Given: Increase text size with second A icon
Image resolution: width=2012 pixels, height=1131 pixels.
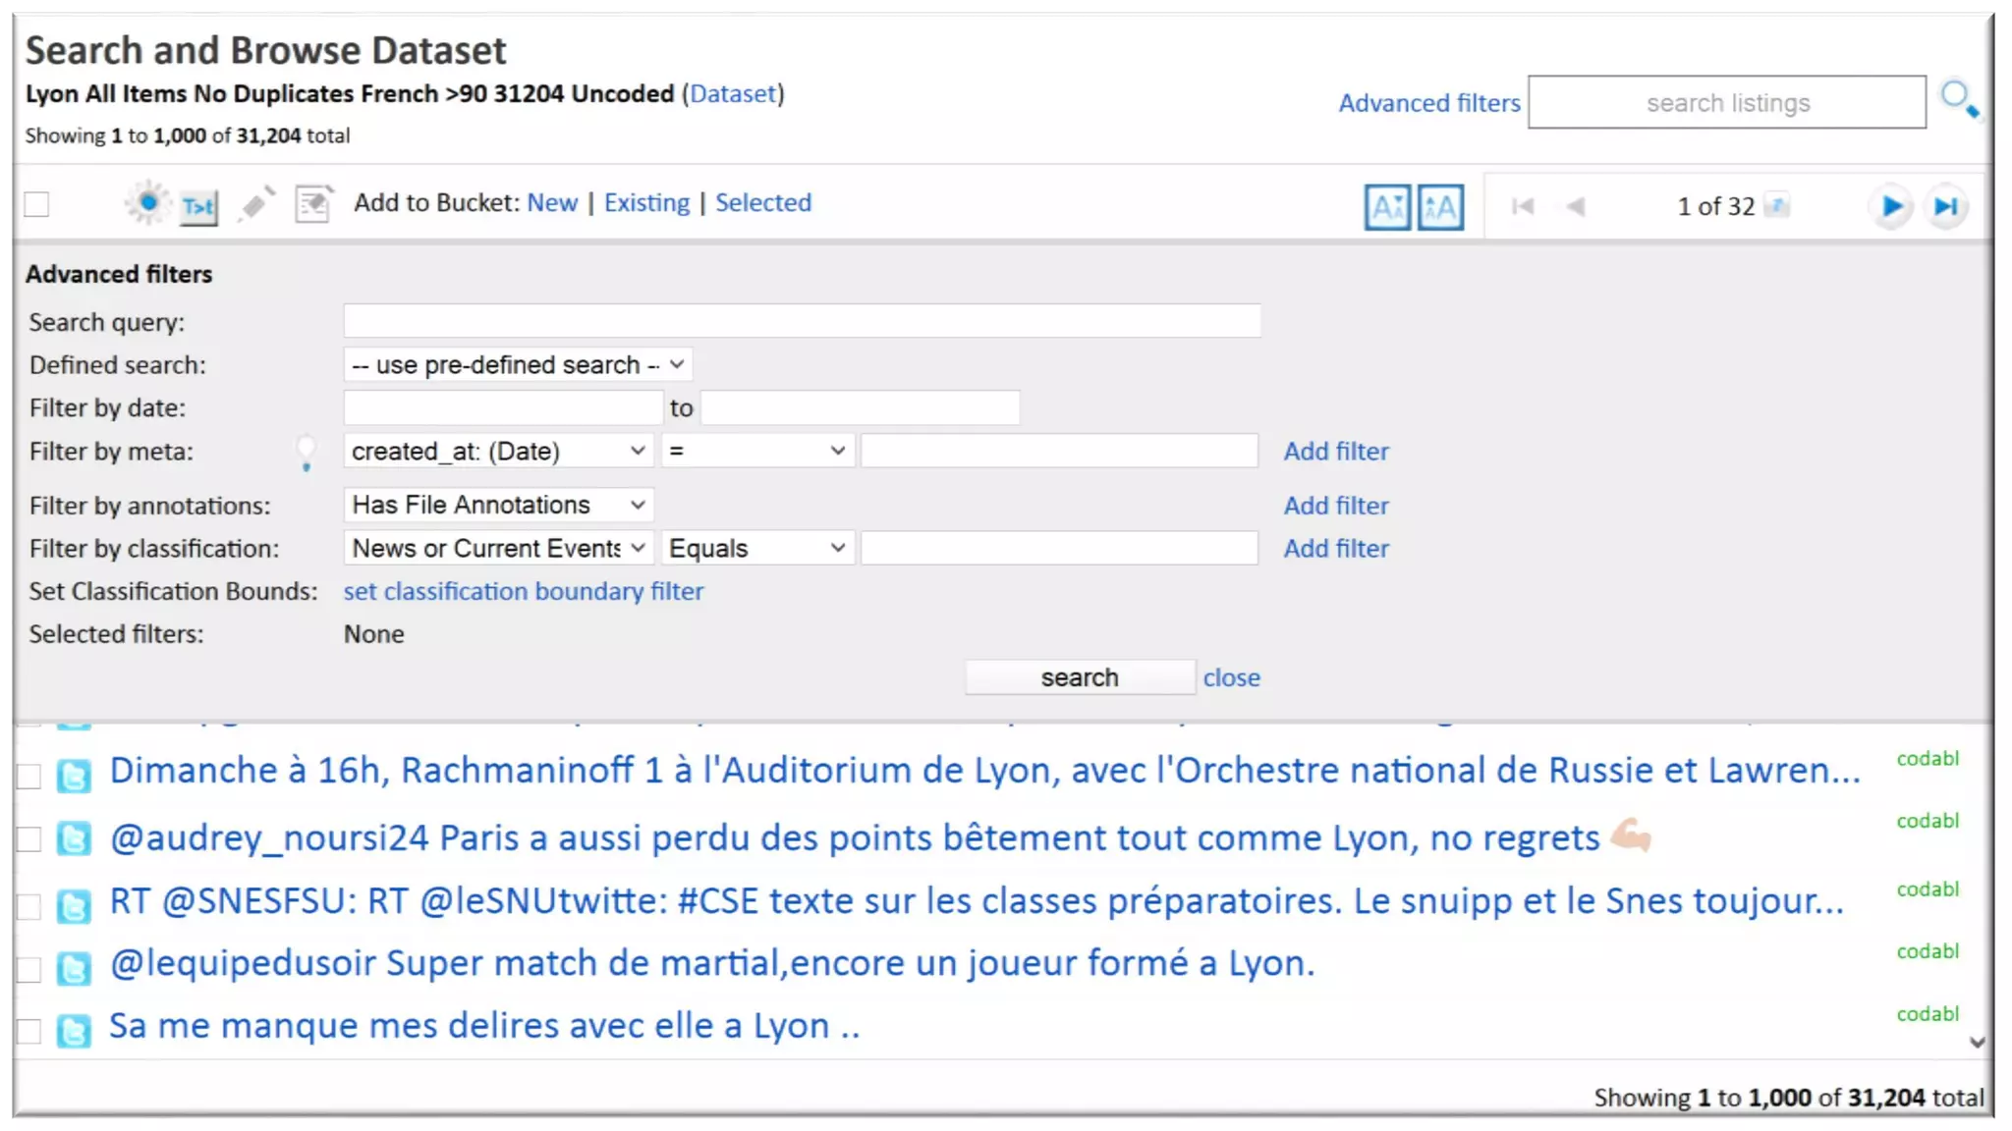Looking at the screenshot, I should pos(1440,207).
